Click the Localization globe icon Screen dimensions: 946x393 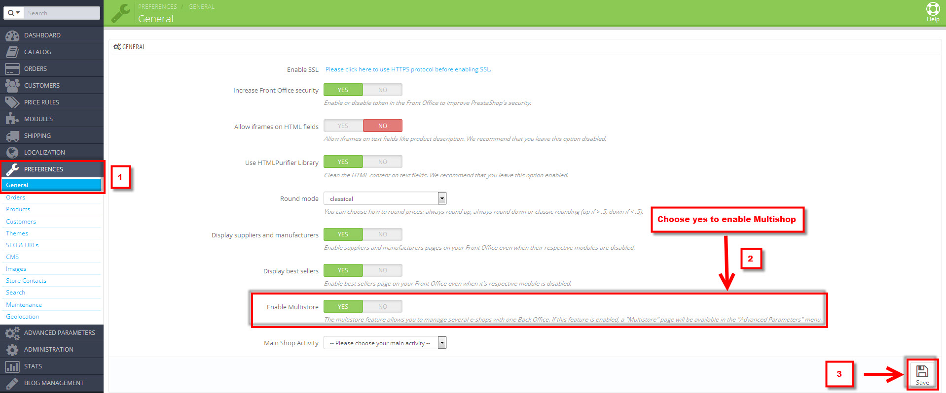pos(12,153)
